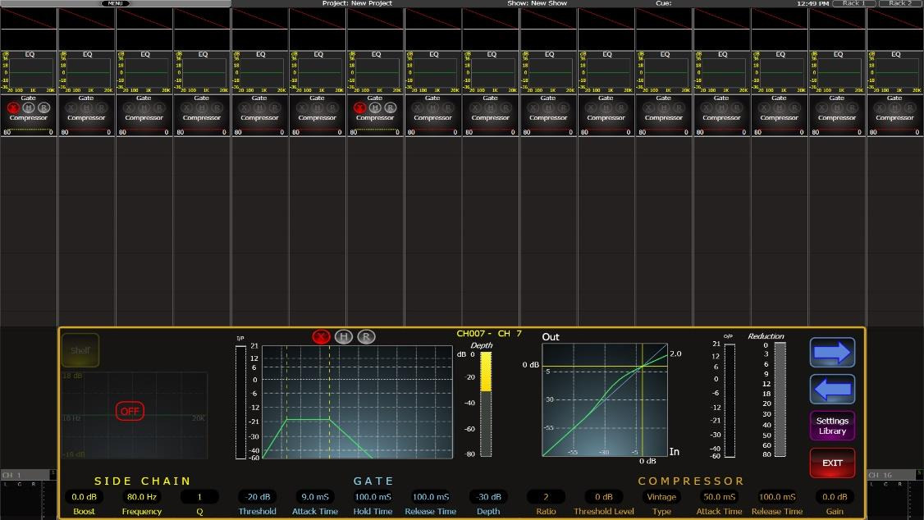
Task: Open channel 9's EQ graph thumbnail
Action: [491, 72]
